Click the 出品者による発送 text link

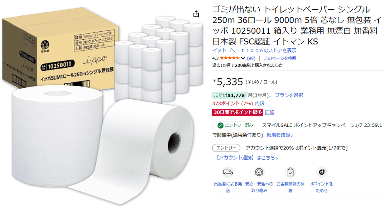[228, 187]
